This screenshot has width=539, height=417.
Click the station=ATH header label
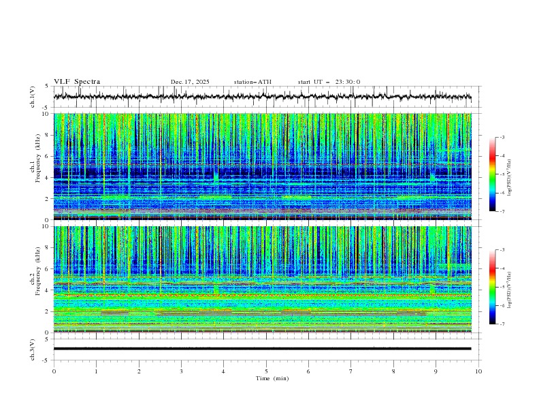[x=252, y=82]
